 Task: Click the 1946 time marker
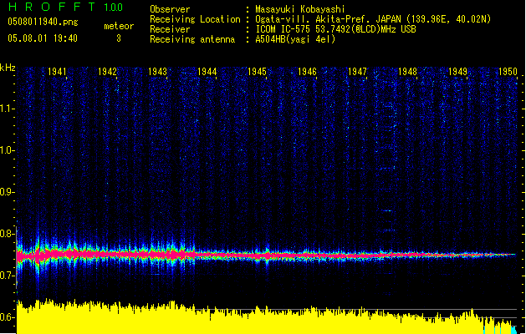pos(307,72)
